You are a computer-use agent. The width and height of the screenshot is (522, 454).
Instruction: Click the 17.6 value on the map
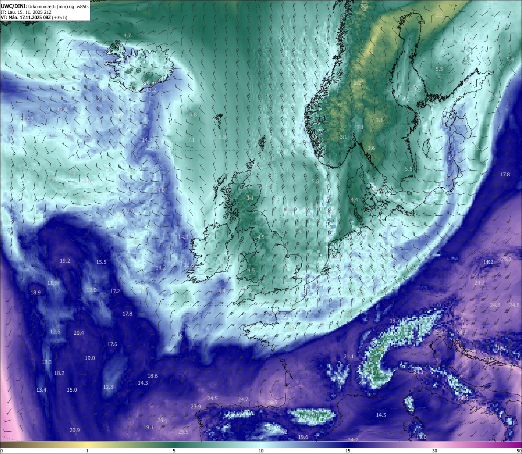[x=112, y=344]
